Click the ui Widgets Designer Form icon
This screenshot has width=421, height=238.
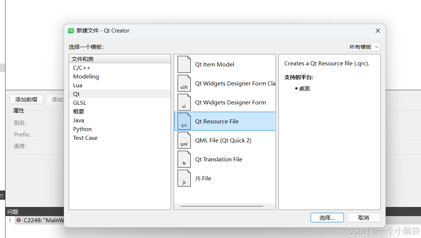click(184, 102)
